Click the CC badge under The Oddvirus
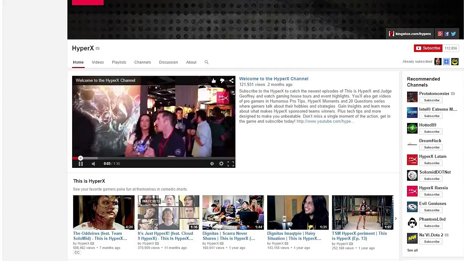The height and width of the screenshot is (261, 464). coord(77,253)
